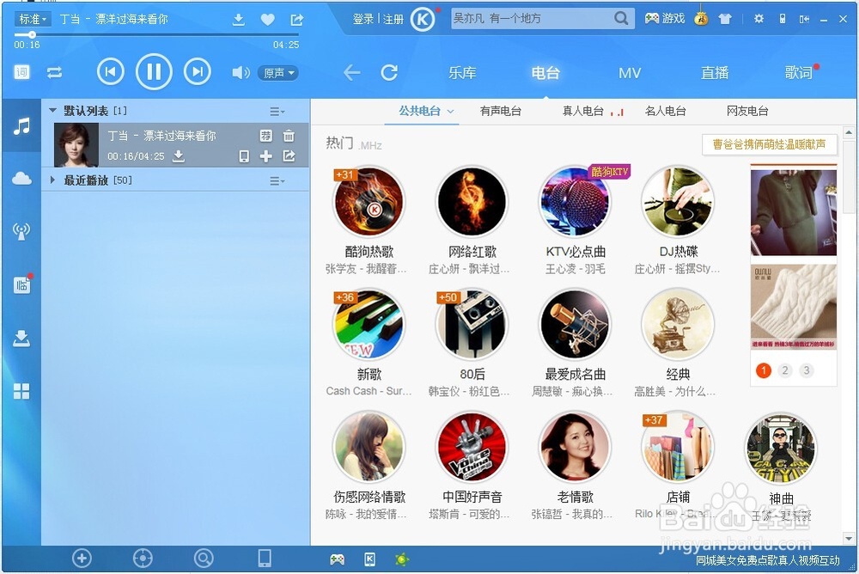This screenshot has height=574, width=859.
Task: Open the radio section in the left sidebar
Action: click(x=21, y=230)
